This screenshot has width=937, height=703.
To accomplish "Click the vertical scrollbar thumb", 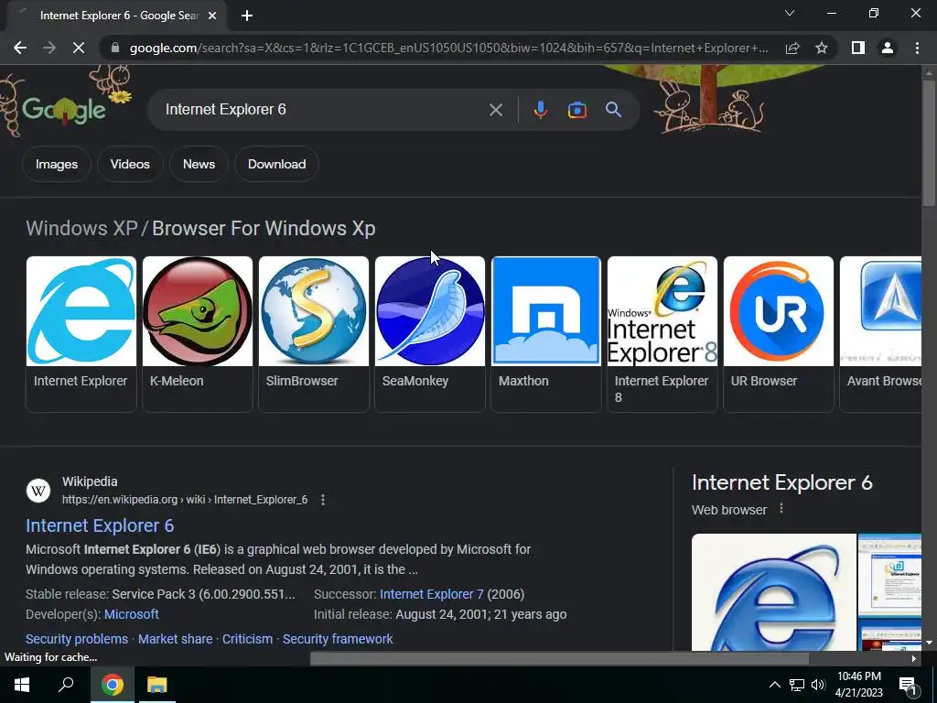I will (929, 144).
